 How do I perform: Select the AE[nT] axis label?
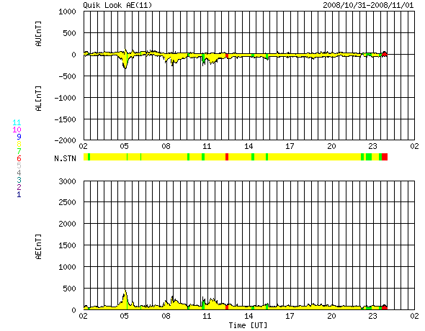tap(39, 247)
